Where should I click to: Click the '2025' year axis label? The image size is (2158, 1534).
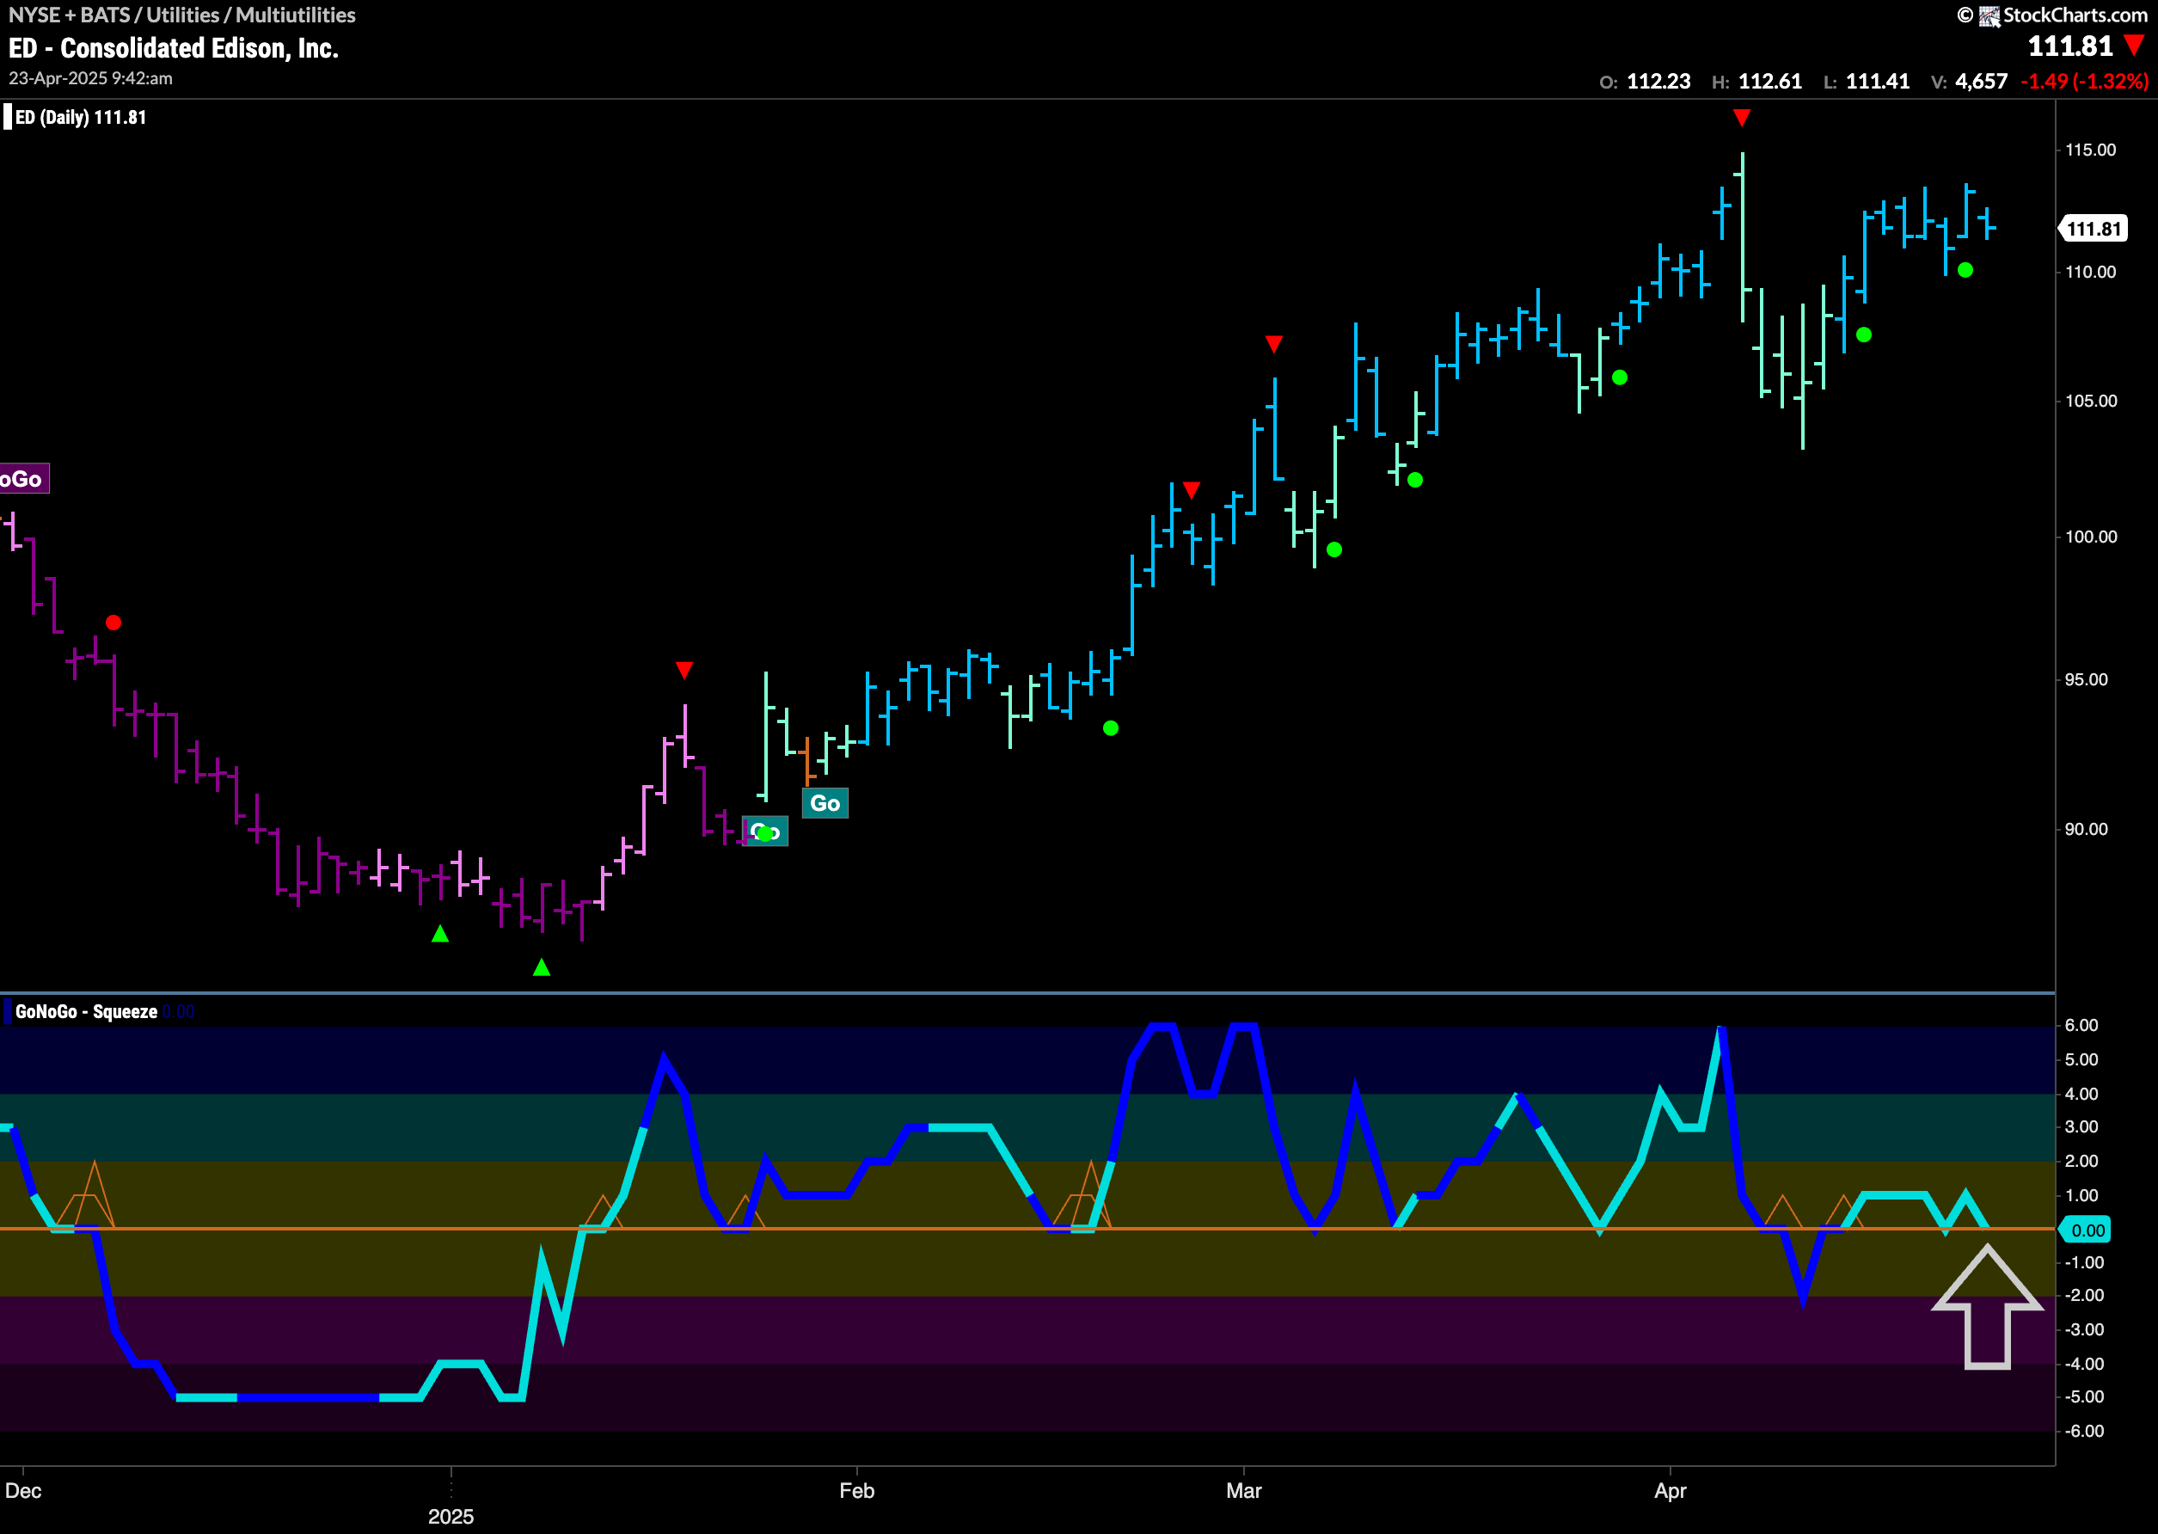(451, 1516)
